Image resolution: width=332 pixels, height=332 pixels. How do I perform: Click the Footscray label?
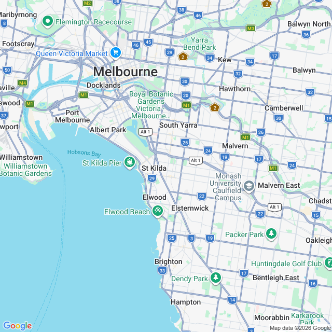pyautogui.click(x=18, y=44)
